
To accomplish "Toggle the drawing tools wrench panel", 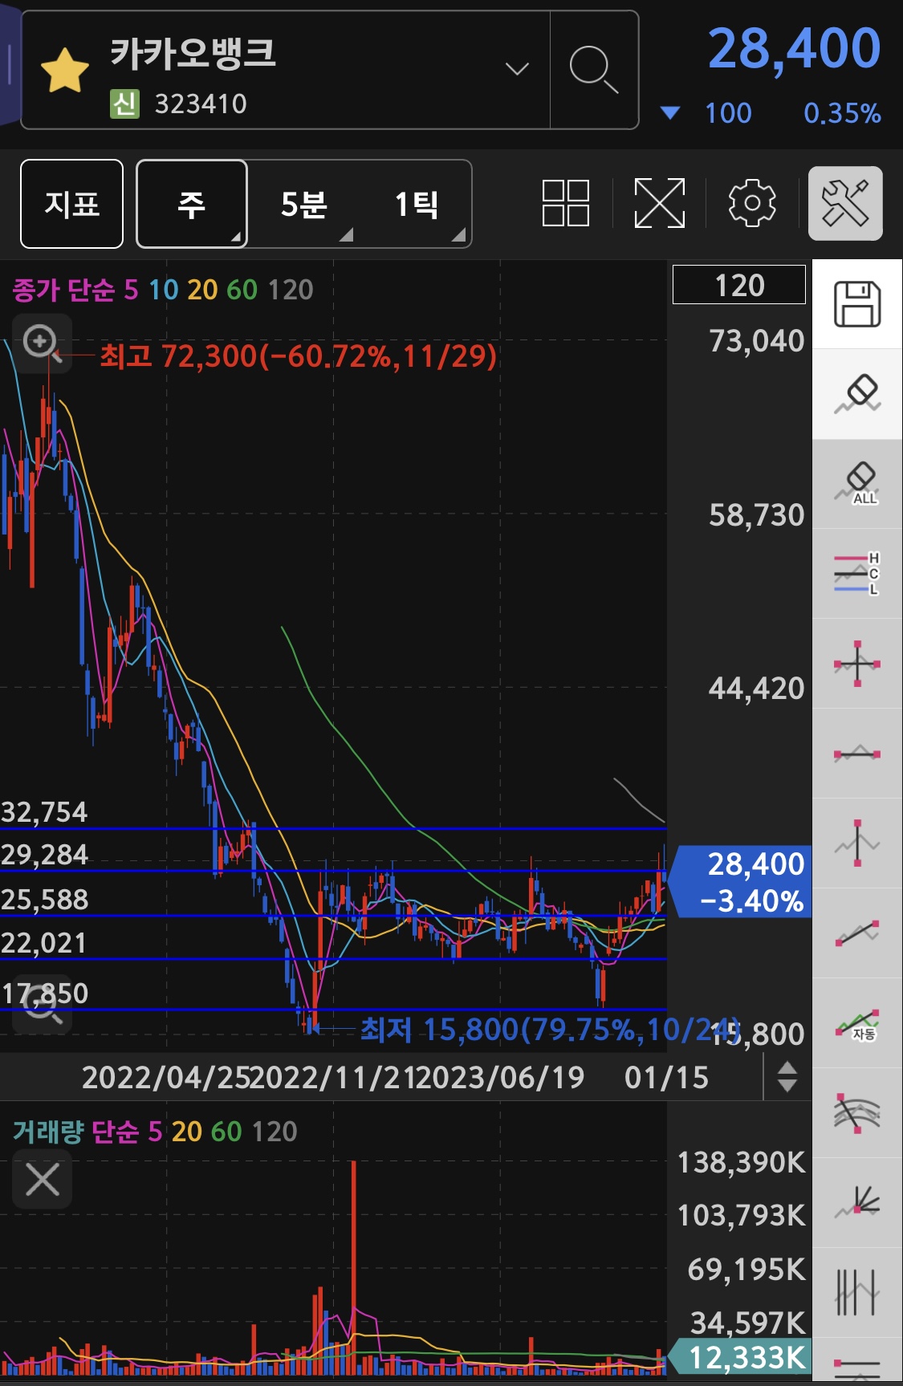I will [x=845, y=203].
